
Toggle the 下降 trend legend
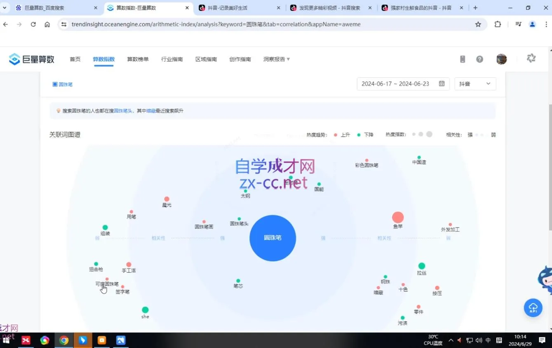click(x=365, y=135)
